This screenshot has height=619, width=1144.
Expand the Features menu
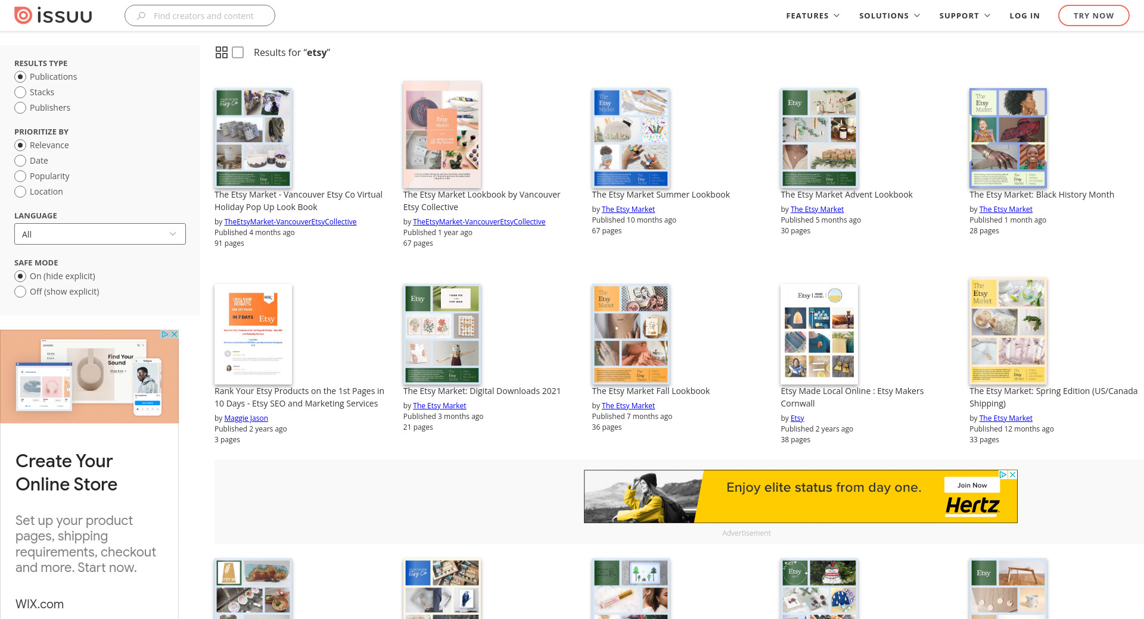[812, 15]
